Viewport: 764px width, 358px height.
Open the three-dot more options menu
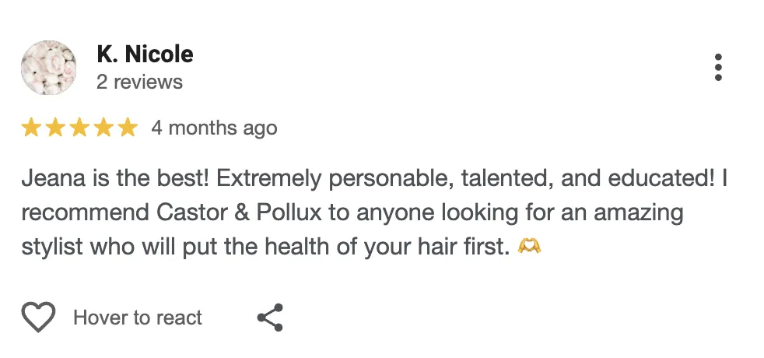(x=718, y=68)
